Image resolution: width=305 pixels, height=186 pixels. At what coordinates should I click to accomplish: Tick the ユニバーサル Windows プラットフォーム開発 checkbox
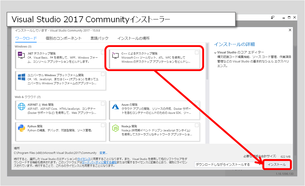[103, 74]
